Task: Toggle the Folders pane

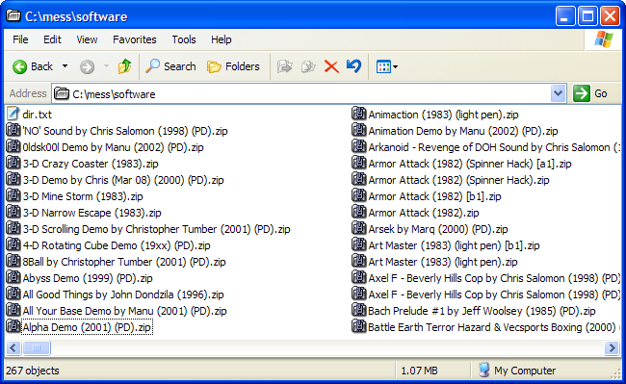Action: pos(233,66)
